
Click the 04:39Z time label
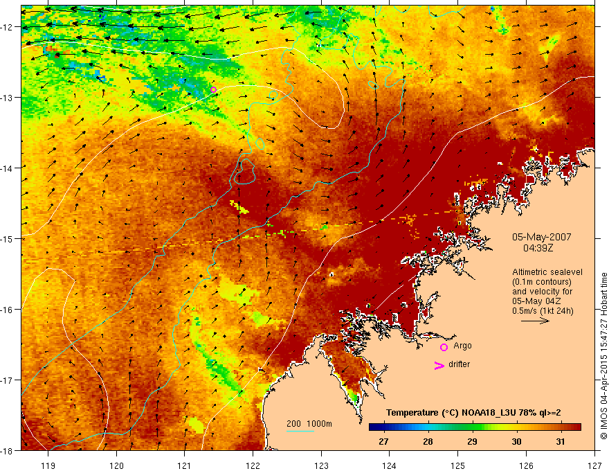coord(538,247)
